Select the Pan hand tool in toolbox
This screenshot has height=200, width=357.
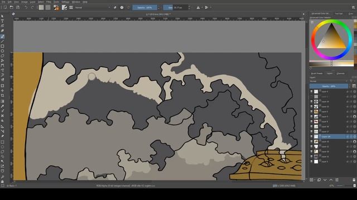click(x=2, y=182)
